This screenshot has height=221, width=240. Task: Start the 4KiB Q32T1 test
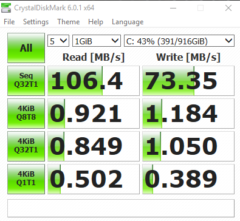(26, 146)
